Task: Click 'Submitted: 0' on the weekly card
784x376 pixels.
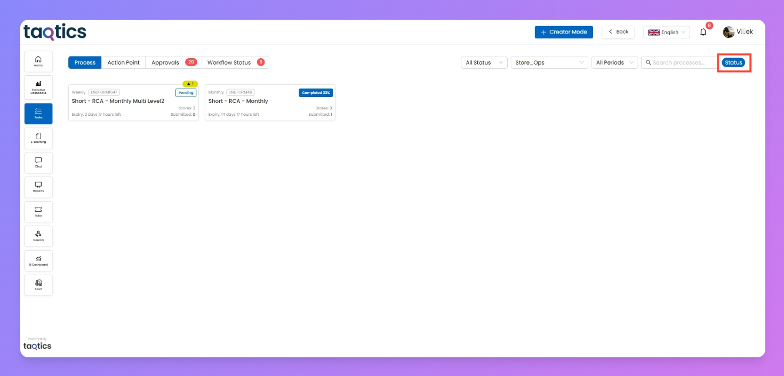Action: point(183,114)
